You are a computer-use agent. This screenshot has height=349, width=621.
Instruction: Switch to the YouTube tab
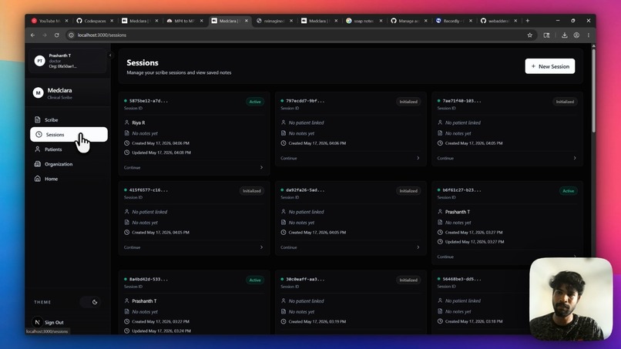[49, 21]
